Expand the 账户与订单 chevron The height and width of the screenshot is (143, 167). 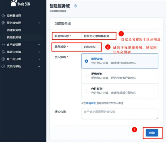tap(39, 59)
